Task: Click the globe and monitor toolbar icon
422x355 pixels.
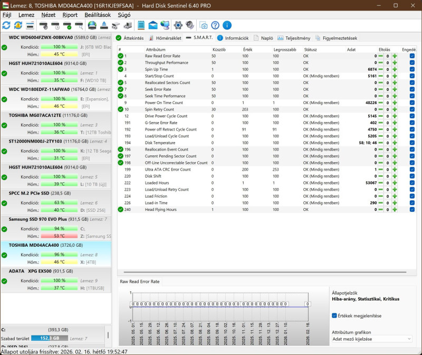Action: (x=165, y=25)
